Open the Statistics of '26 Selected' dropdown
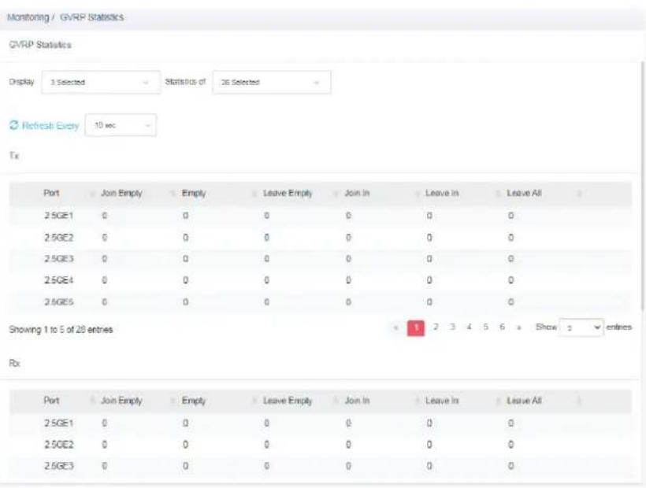Screen dimensions: 646x488 point(272,83)
